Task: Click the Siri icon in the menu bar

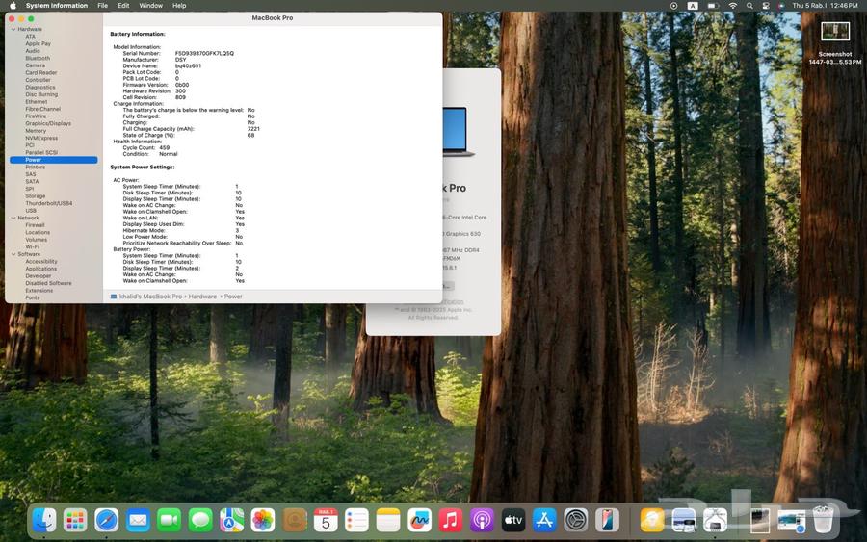Action: click(x=780, y=6)
